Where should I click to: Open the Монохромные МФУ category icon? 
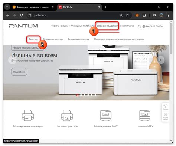click(x=106, y=115)
